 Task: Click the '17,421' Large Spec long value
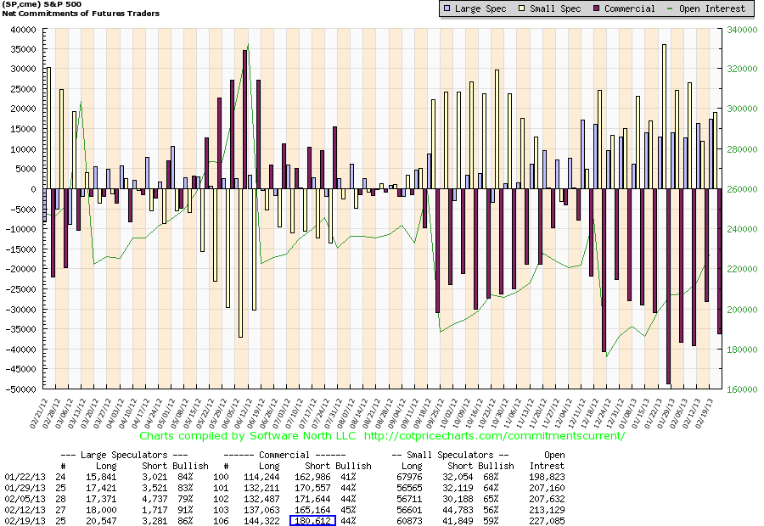pyautogui.click(x=101, y=488)
